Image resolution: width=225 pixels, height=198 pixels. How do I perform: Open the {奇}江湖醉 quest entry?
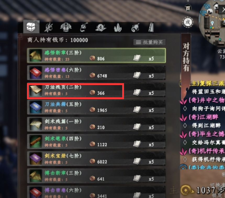(x=203, y=117)
